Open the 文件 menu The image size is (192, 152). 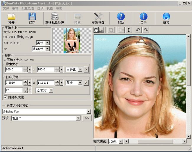[6, 8]
